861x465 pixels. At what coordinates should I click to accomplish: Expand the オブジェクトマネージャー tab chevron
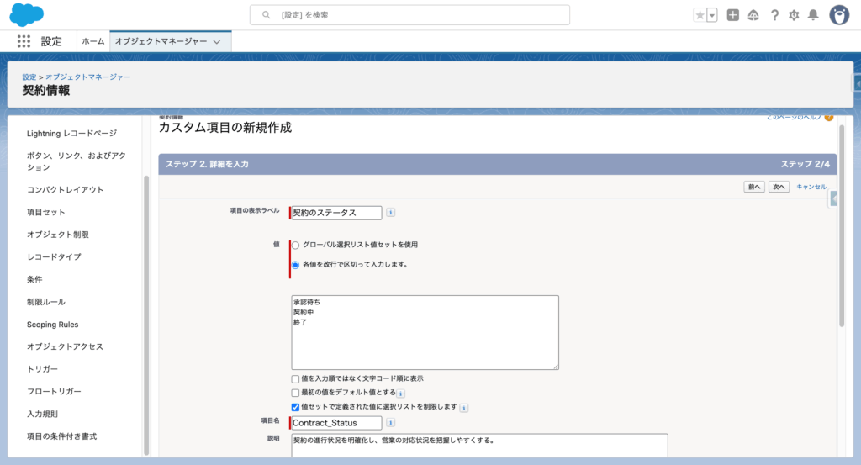[x=217, y=41]
